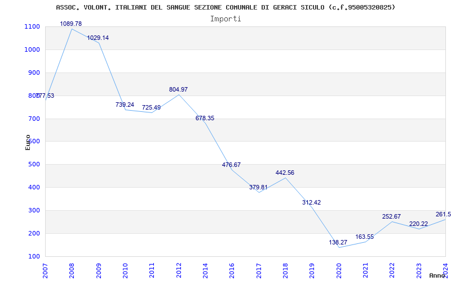Click x-axis year 2019
Screen dimensions: 451x281
coord(312,270)
